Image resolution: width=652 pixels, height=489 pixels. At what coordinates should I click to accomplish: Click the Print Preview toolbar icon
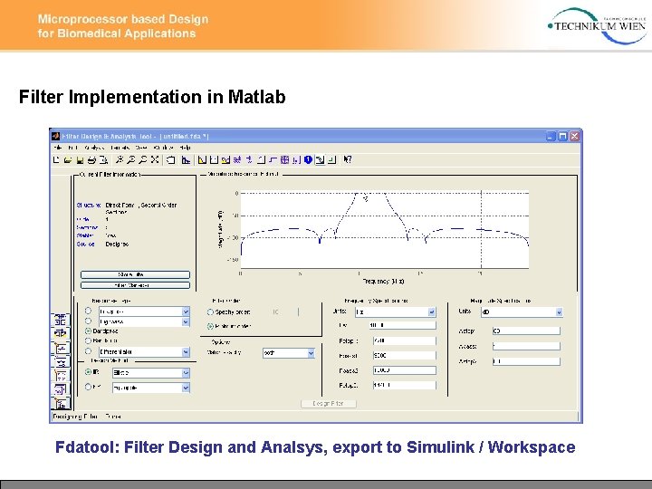[103, 159]
